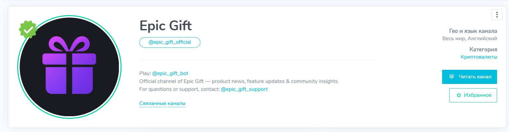The height and width of the screenshot is (132, 509).
Task: Follow the @epic_gift_bot link
Action: point(170,73)
